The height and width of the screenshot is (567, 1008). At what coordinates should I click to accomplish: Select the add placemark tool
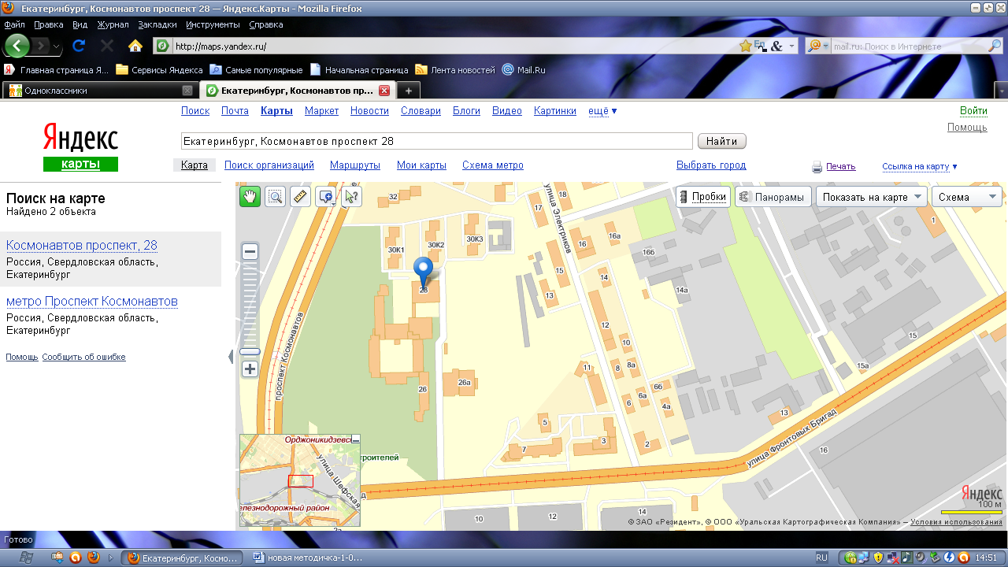click(x=325, y=197)
